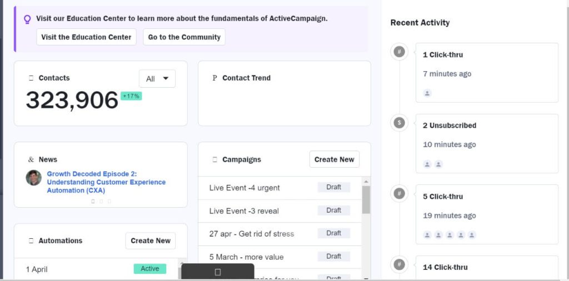Click the Campaigns section icon
Screen dimensions: 569x281
coord(214,159)
